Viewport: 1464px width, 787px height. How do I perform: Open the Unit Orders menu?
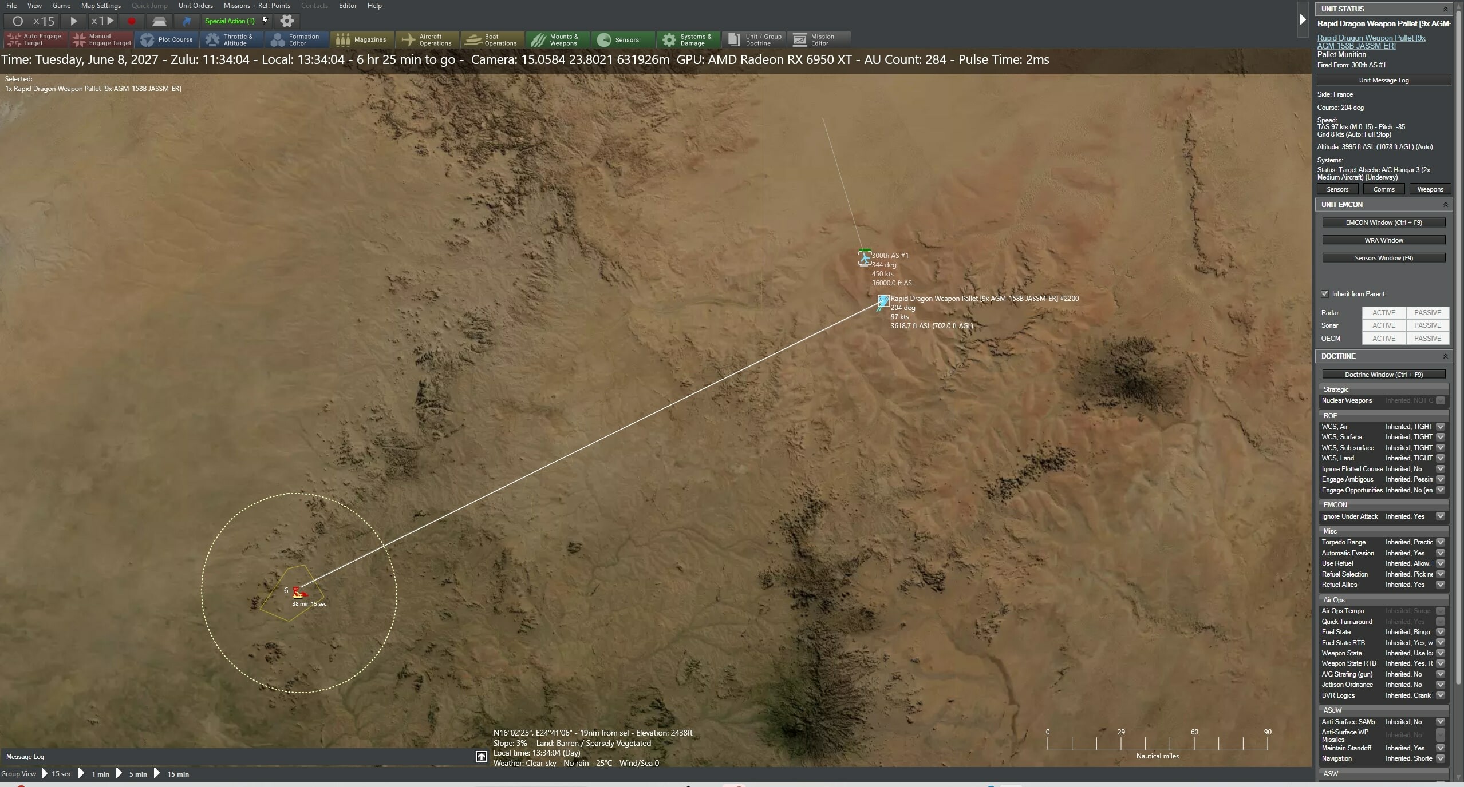pos(195,6)
